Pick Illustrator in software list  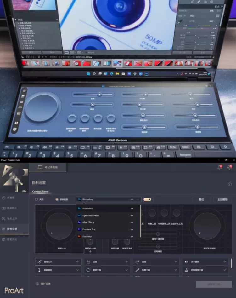pyautogui.click(x=108, y=236)
